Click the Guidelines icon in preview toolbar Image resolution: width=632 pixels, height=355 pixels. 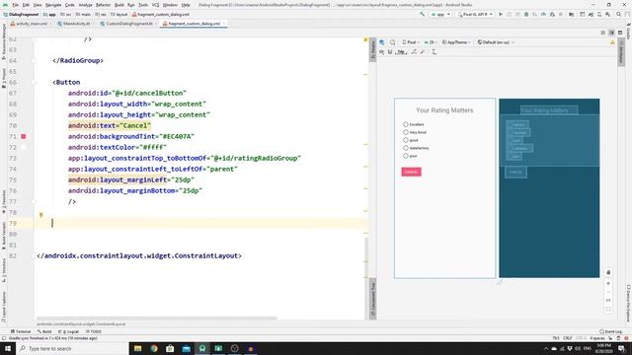tap(434, 52)
